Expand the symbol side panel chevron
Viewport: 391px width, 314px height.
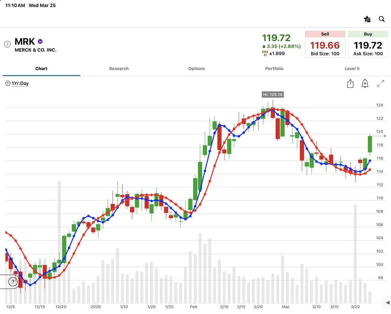(x=7, y=44)
